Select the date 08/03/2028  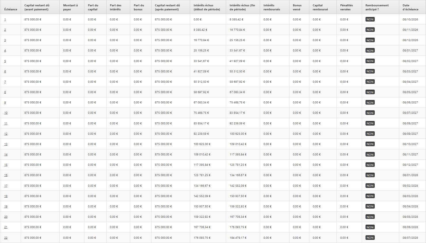click(x=410, y=196)
